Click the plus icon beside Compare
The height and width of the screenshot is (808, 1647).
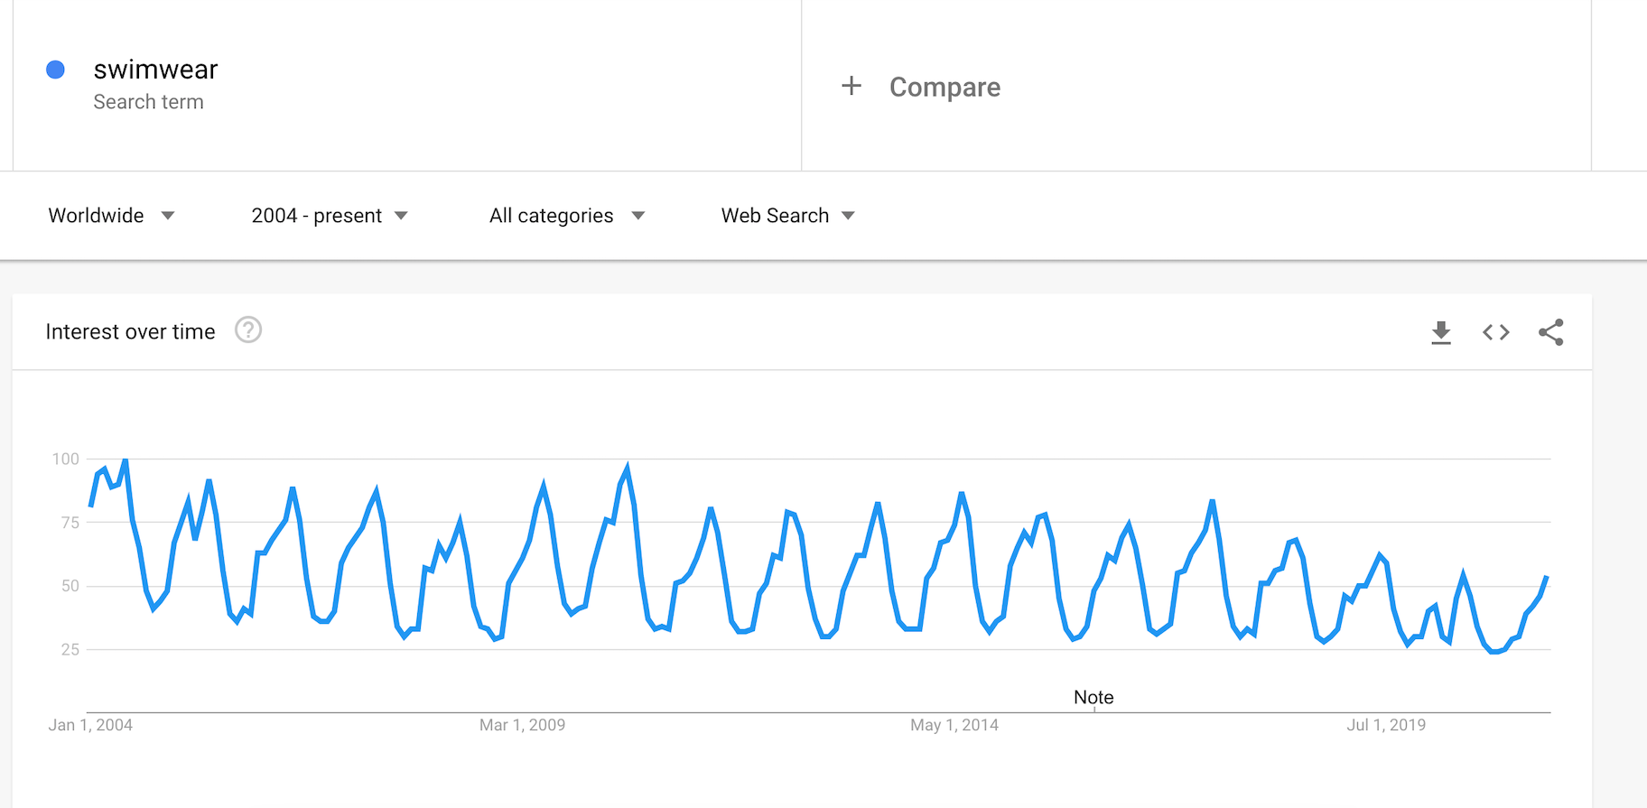(x=851, y=87)
